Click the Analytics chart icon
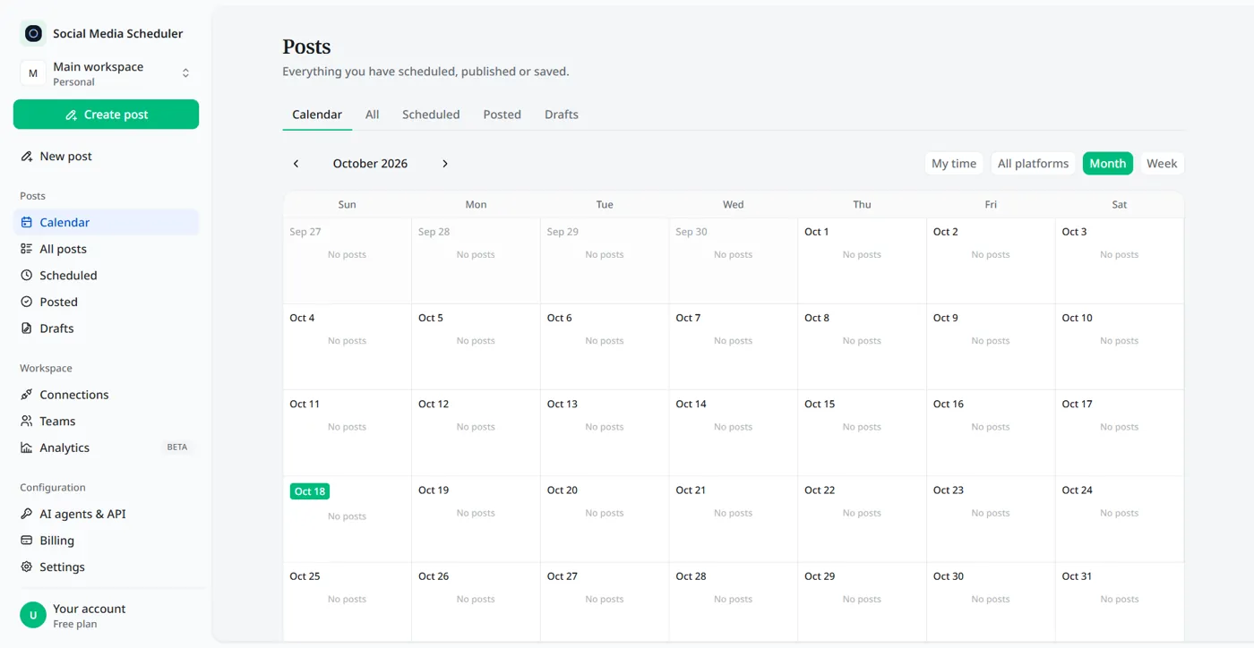This screenshot has height=648, width=1254. (27, 448)
